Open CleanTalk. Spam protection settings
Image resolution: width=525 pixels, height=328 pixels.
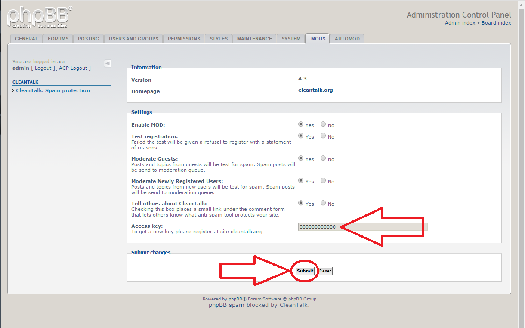(52, 90)
